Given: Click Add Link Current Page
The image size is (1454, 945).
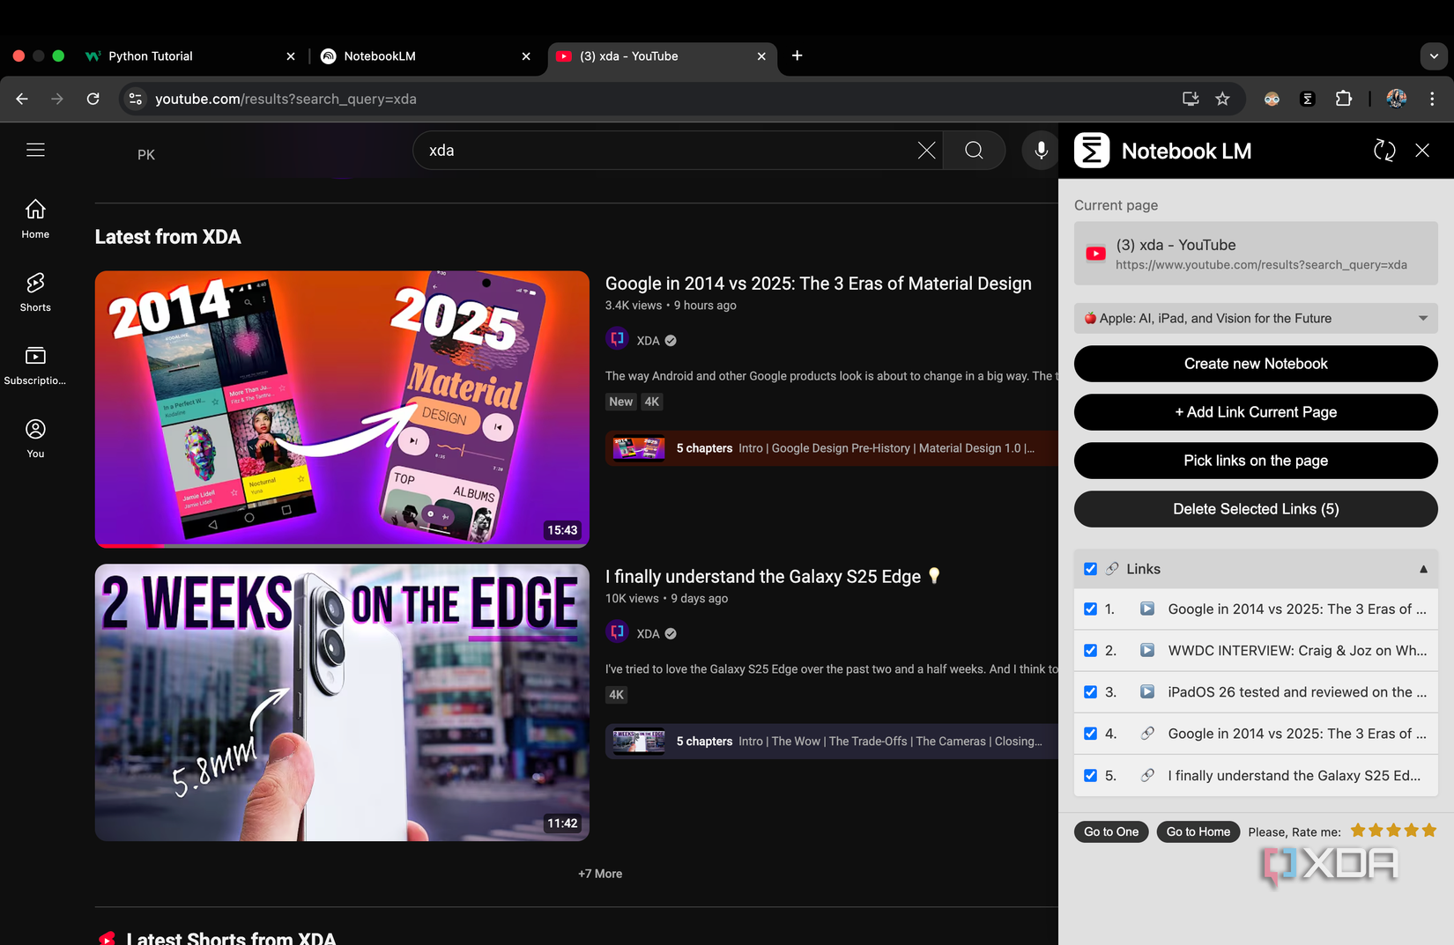Looking at the screenshot, I should pos(1255,411).
